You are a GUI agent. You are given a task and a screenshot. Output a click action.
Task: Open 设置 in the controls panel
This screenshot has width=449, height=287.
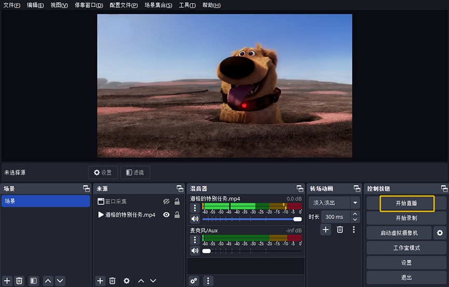[406, 263]
